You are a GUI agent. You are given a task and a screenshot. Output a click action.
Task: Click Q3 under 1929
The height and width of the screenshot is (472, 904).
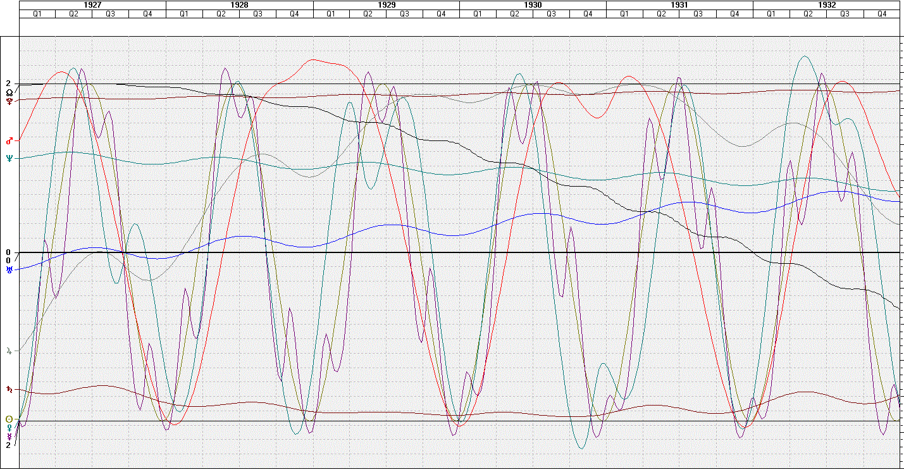[x=404, y=13]
